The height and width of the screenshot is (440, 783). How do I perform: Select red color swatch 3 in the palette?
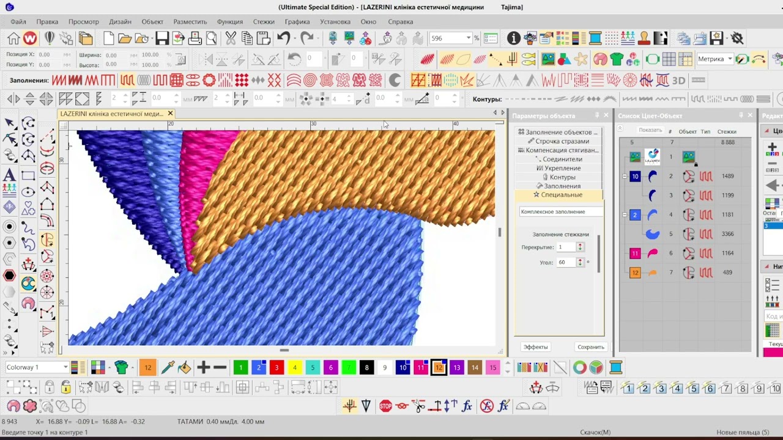click(x=276, y=367)
